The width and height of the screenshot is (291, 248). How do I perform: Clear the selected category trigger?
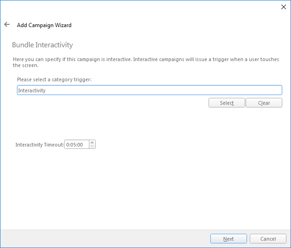[264, 103]
